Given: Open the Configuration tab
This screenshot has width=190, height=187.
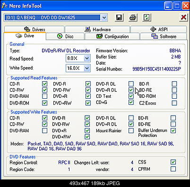Looking at the screenshot, I should coord(112,36).
